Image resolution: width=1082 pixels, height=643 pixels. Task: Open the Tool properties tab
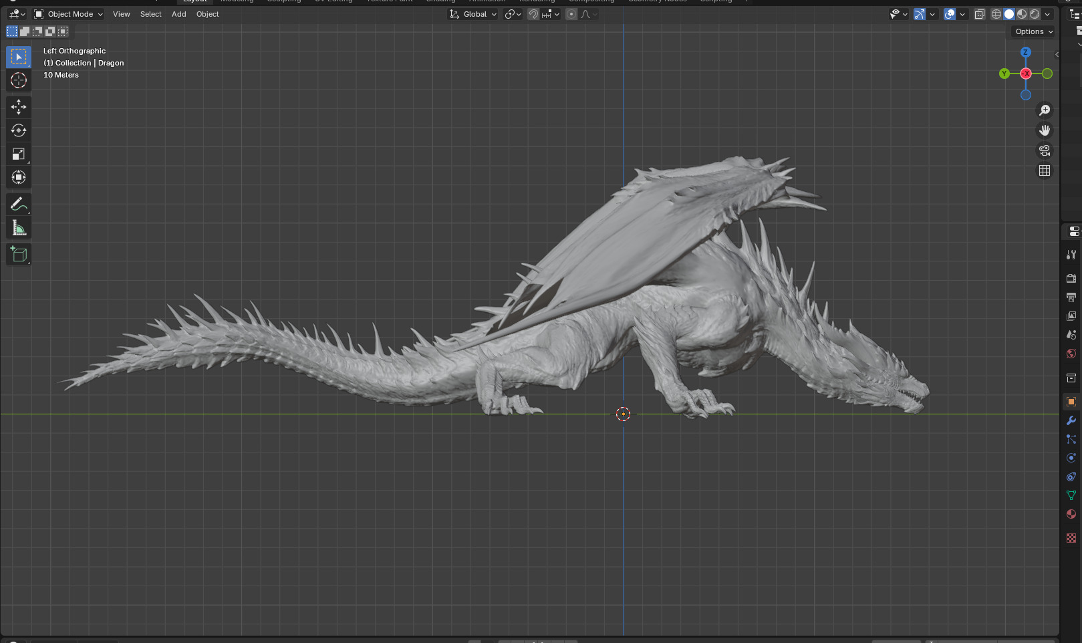coord(1071,255)
